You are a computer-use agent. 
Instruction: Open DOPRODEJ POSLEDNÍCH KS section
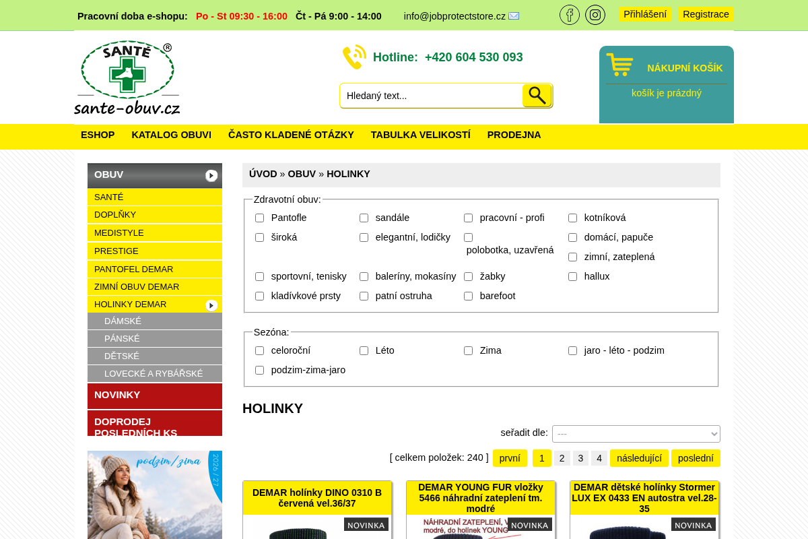click(x=155, y=423)
